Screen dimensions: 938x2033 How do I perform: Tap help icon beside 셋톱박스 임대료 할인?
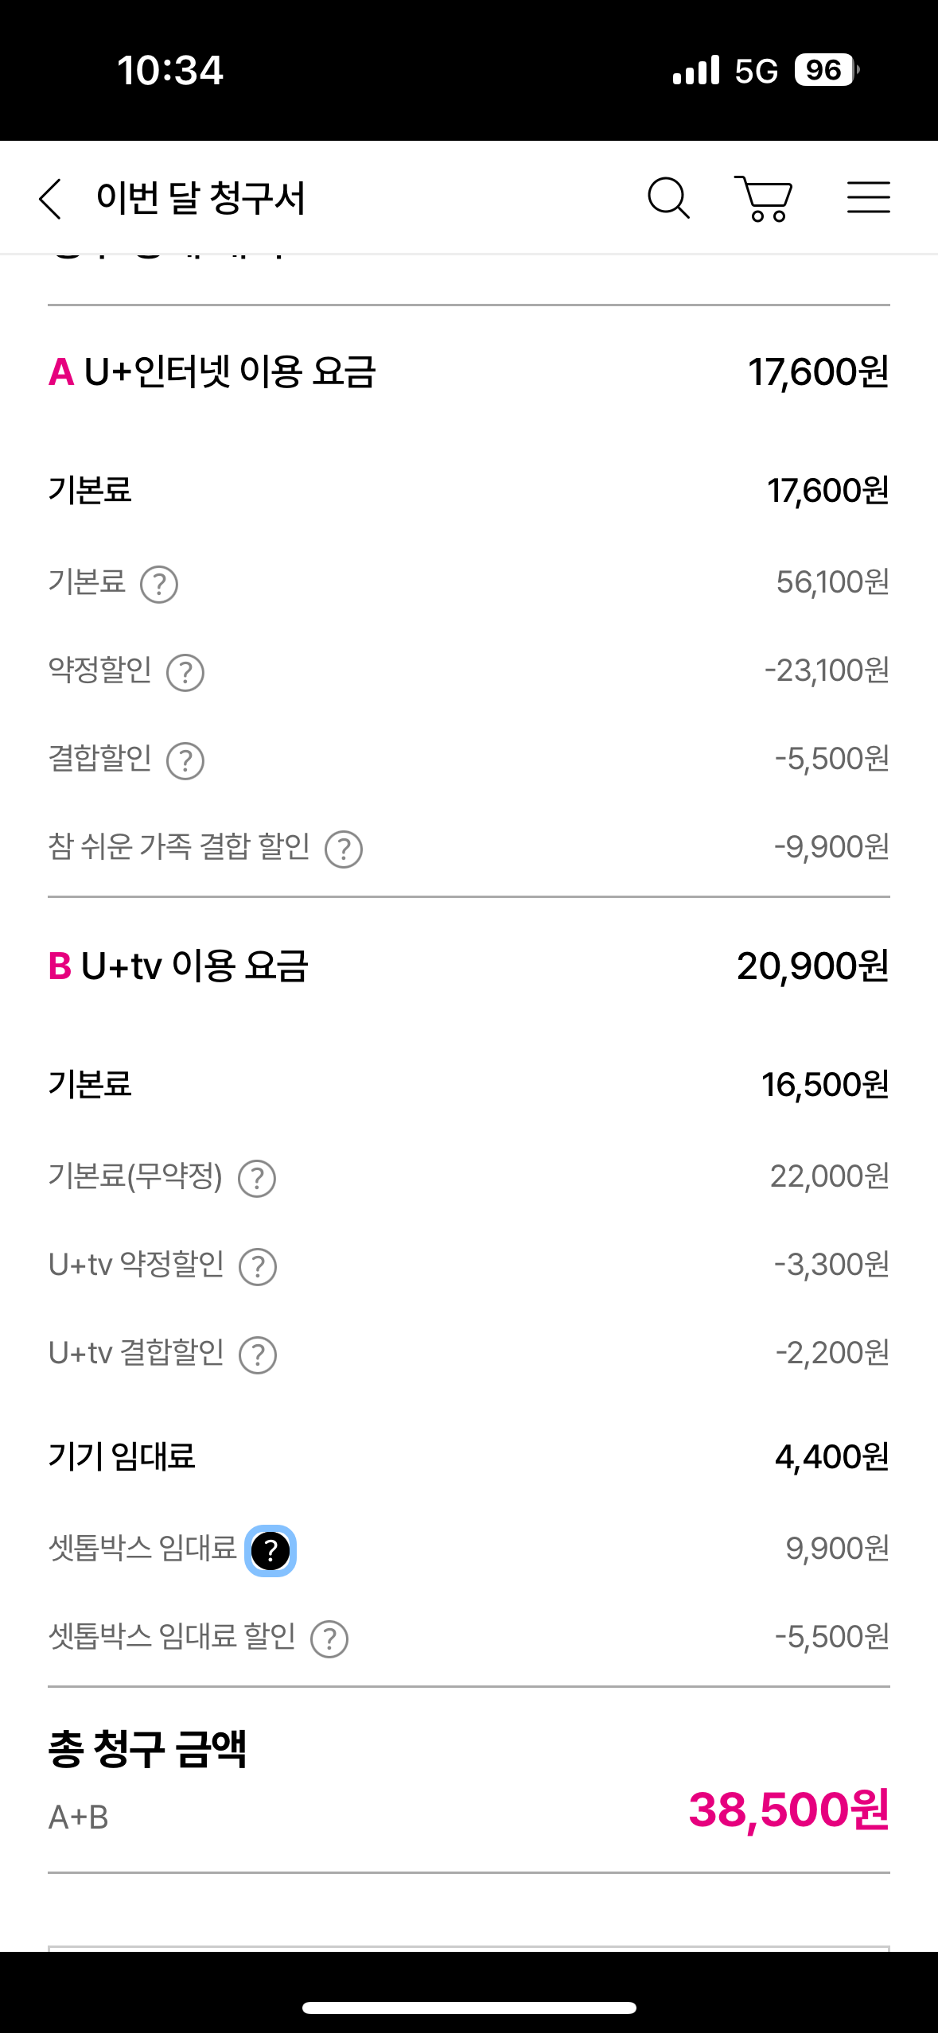[x=329, y=1639]
